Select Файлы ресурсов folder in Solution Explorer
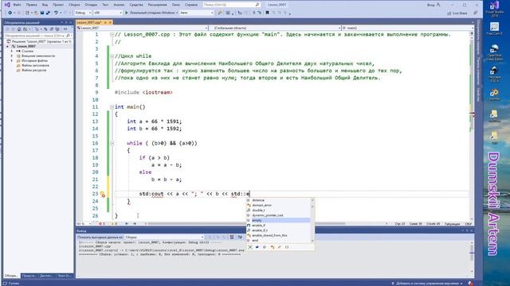 click(x=33, y=71)
